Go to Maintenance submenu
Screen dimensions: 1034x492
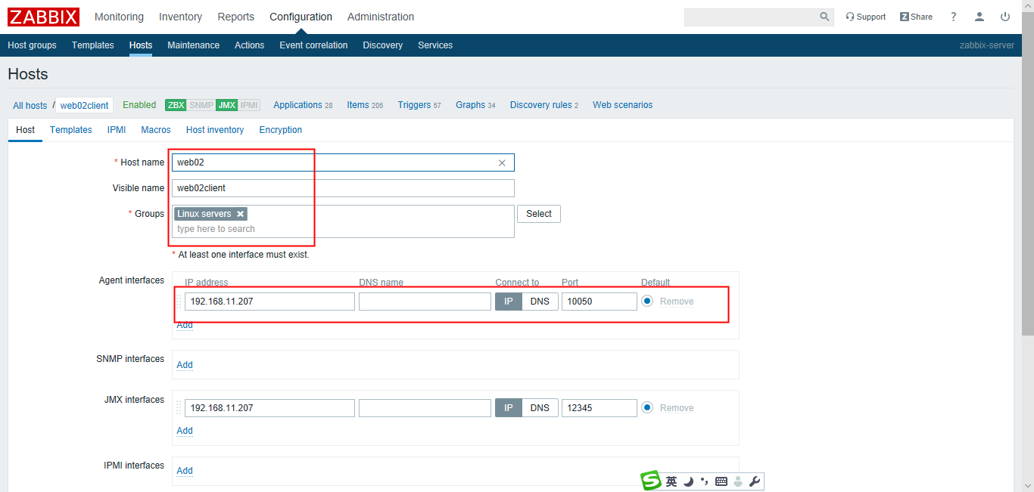coord(193,45)
